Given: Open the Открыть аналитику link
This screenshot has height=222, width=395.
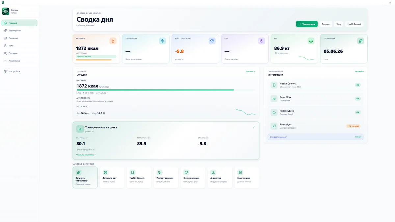Looking at the screenshot, I should pos(86,155).
